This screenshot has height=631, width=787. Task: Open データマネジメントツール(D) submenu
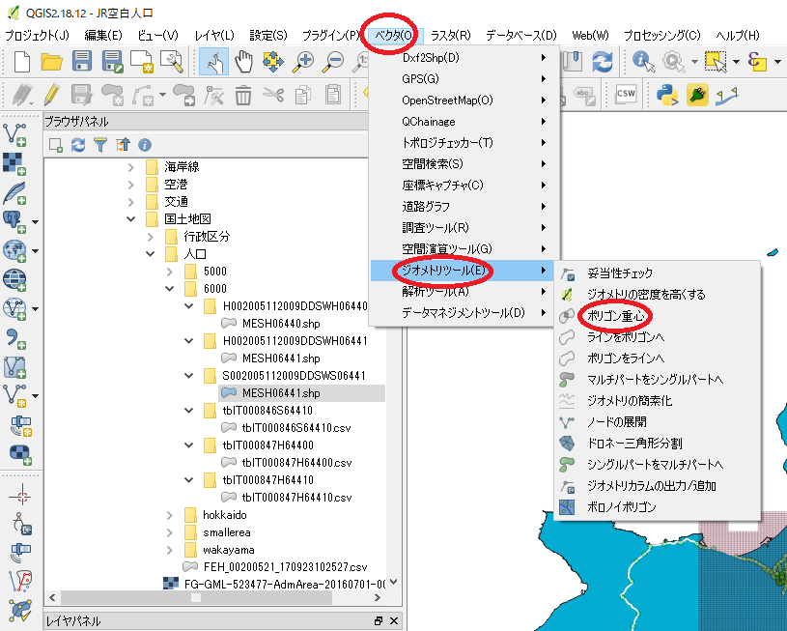[x=465, y=313]
